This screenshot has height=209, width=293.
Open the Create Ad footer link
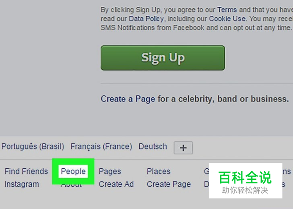pos(116,184)
